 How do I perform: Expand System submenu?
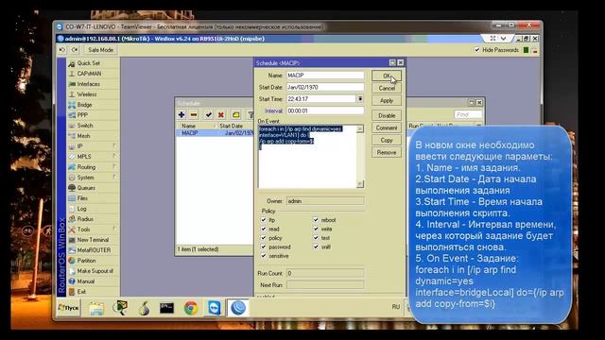(114, 178)
